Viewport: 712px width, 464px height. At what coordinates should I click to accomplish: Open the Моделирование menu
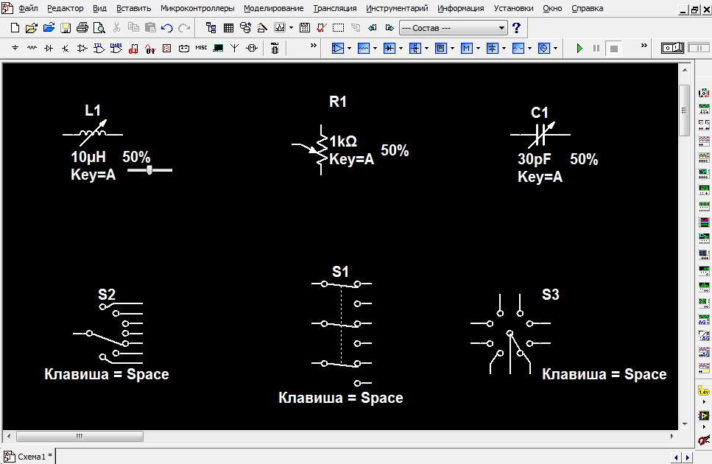(273, 8)
